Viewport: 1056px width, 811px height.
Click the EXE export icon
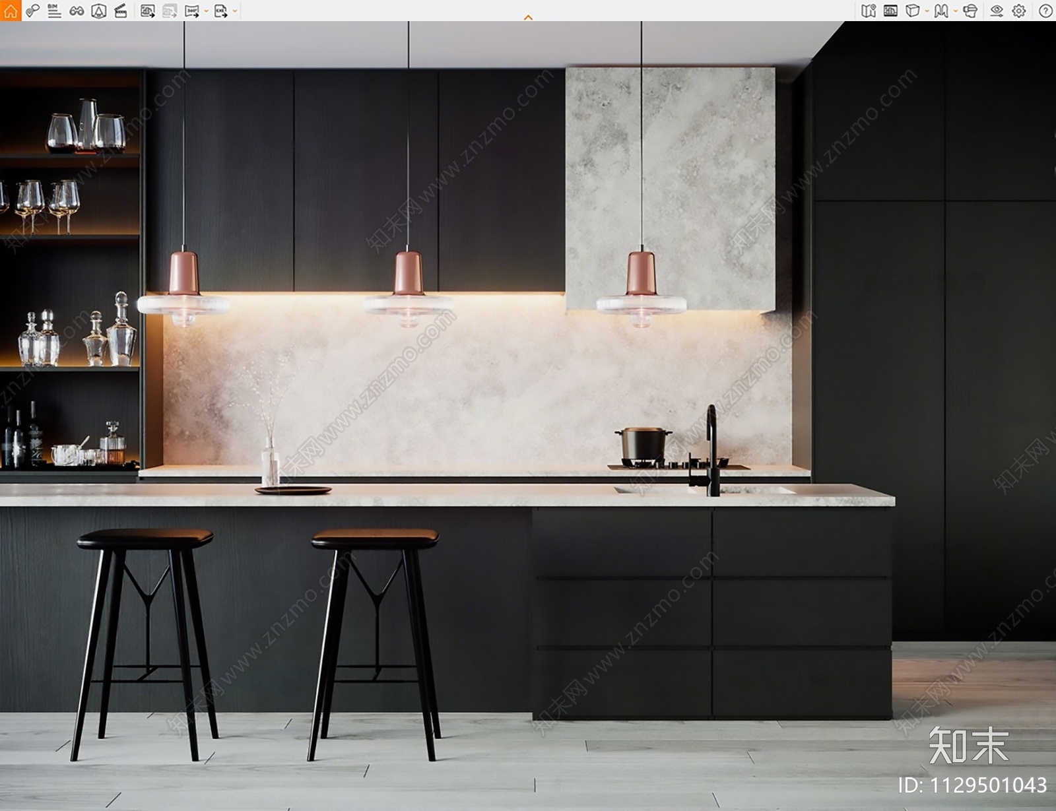220,11
